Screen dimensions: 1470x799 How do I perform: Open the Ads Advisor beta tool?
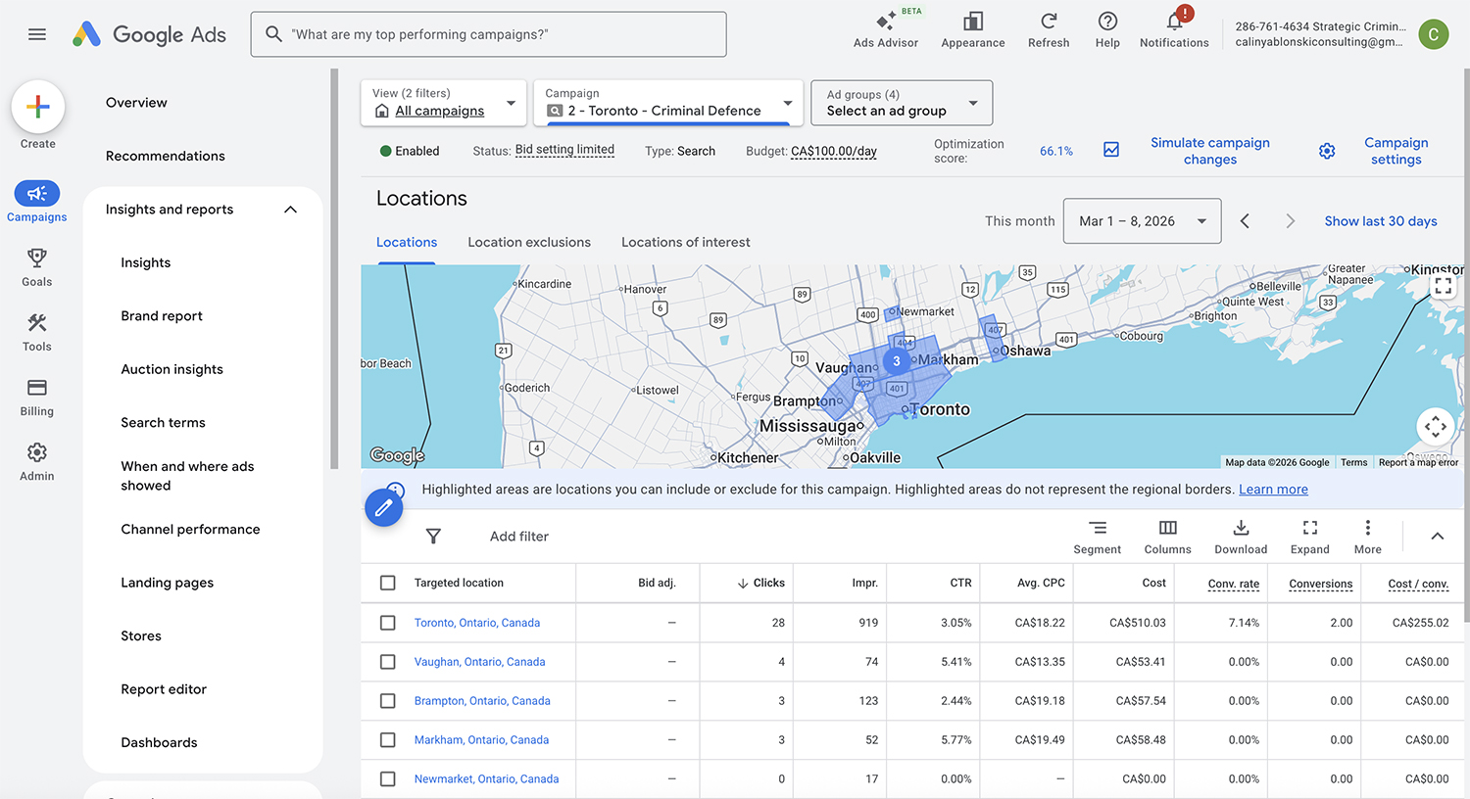(x=885, y=29)
